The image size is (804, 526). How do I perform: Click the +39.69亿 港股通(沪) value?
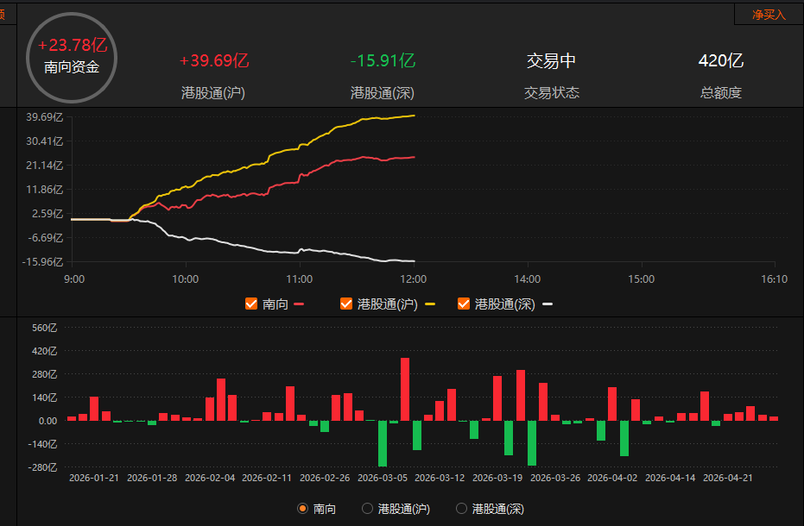coord(213,61)
